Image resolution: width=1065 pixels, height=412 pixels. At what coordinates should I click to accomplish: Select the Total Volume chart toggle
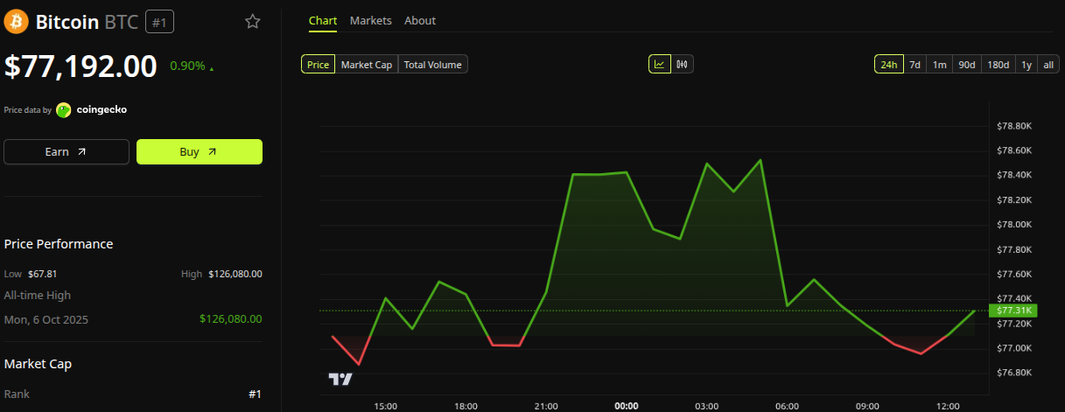(433, 64)
